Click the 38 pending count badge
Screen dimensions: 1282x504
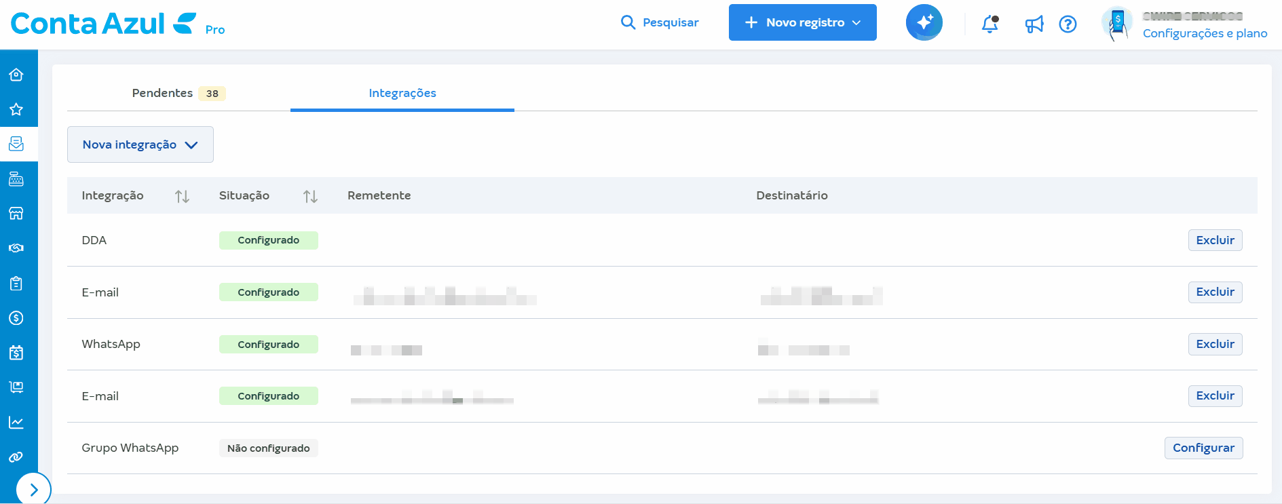(x=212, y=94)
